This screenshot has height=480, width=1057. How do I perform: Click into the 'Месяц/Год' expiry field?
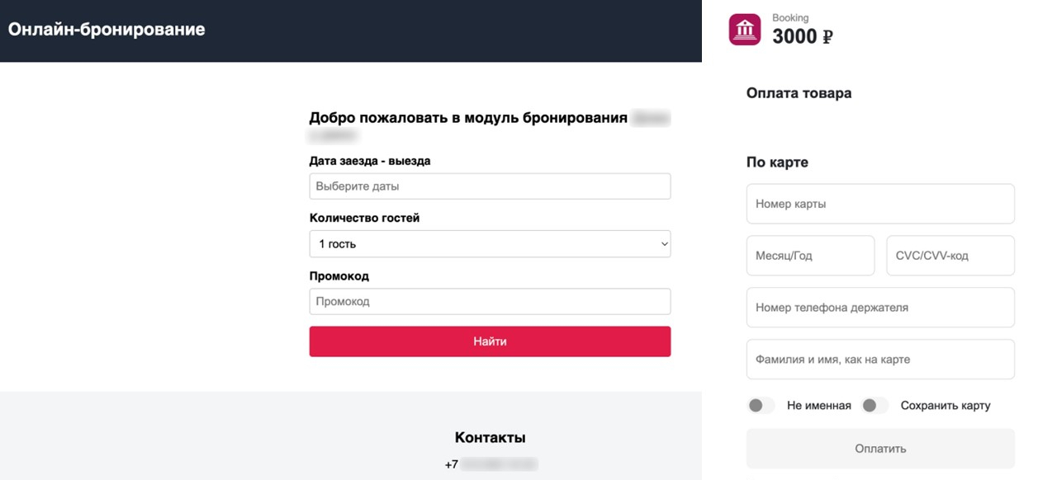coord(810,256)
